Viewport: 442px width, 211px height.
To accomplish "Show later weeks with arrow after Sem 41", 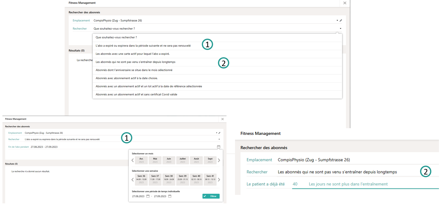I will pos(219,180).
